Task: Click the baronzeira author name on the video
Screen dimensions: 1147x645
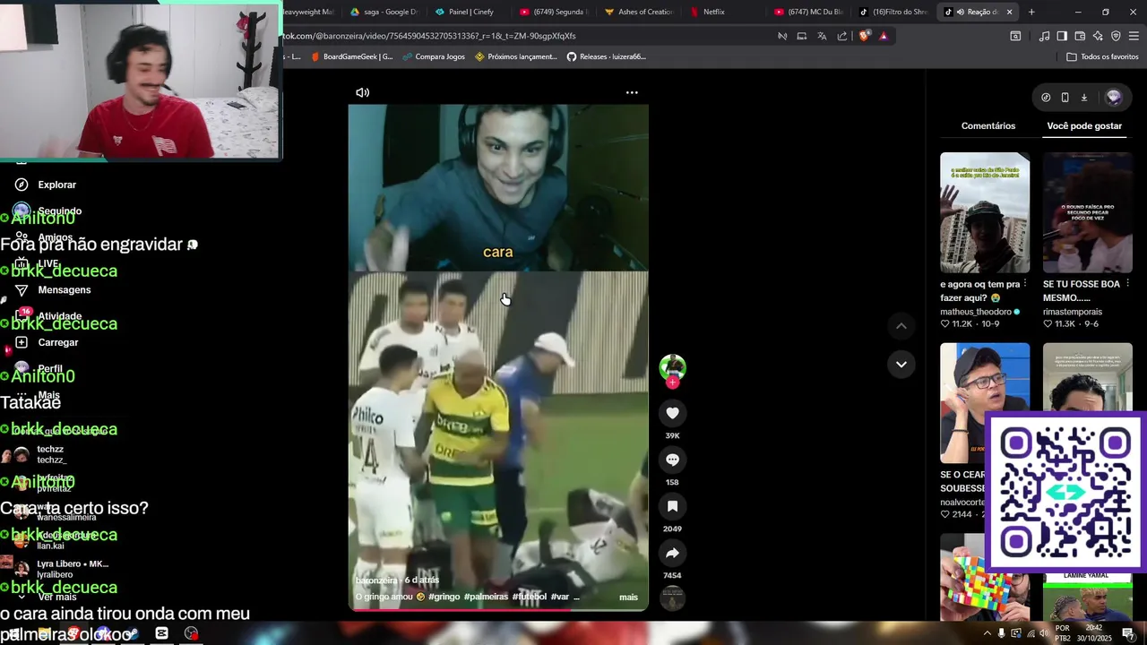Action: coord(376,580)
